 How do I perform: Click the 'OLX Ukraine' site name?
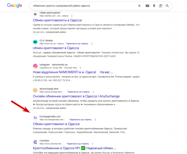46,41
